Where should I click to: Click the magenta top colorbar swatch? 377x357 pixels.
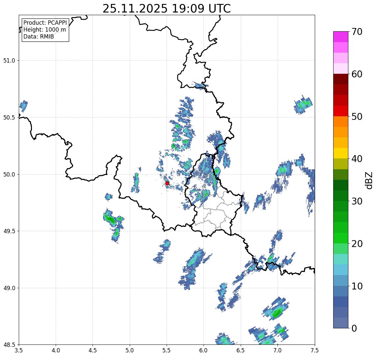341,37
